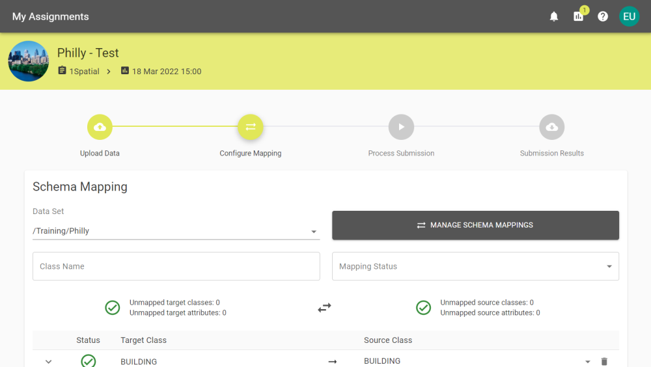
Task: Click the Configure Mapping step label
Action: [251, 153]
